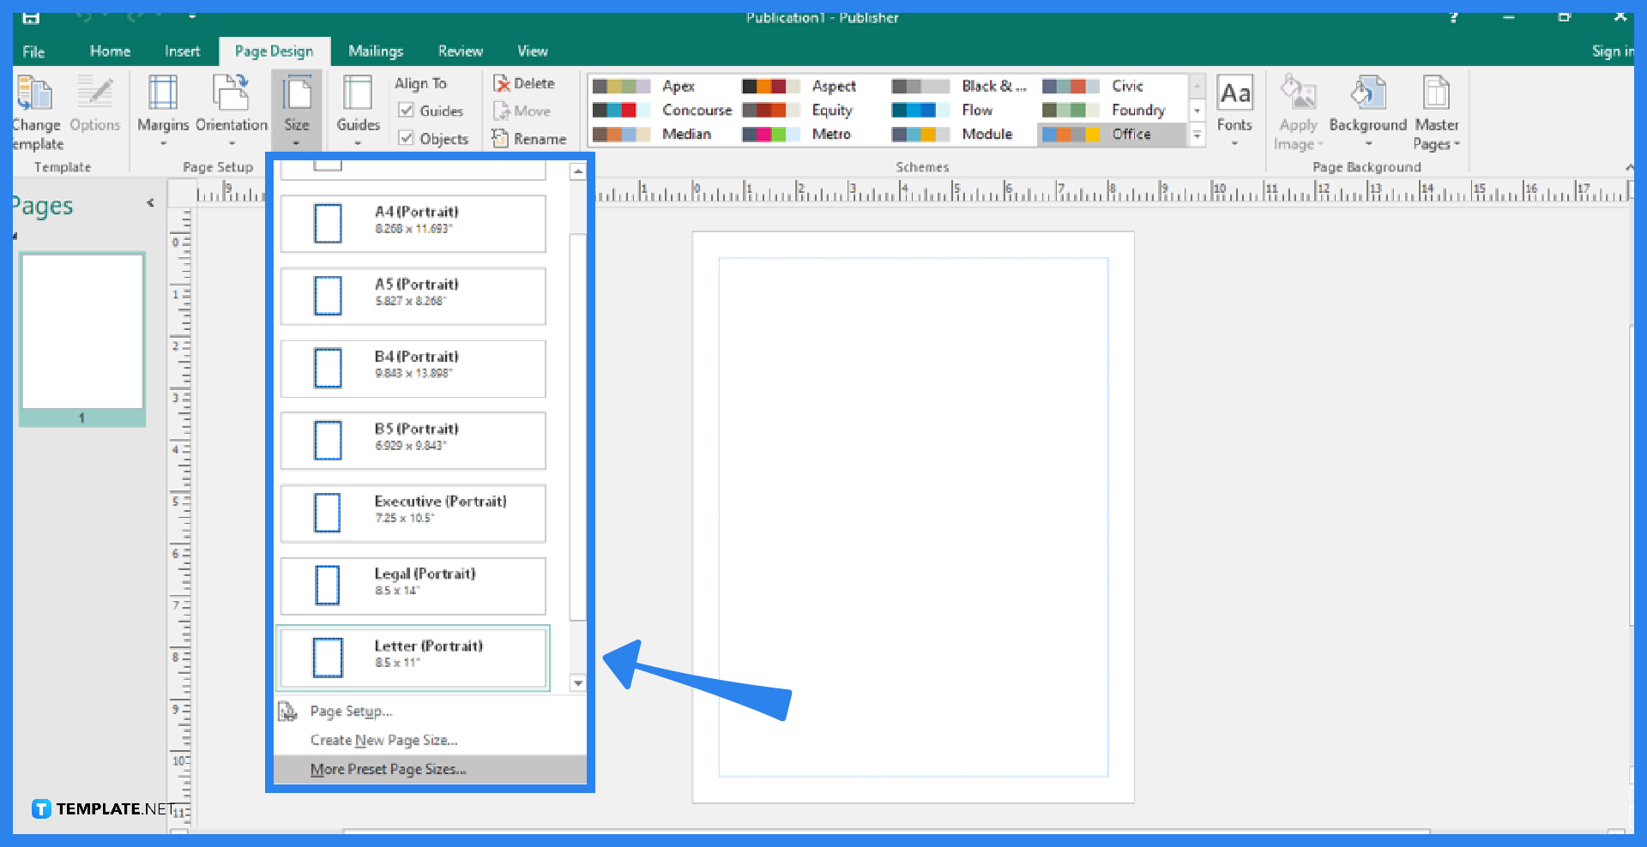Collapse the Pages panel with the chevron
This screenshot has height=847, width=1647.
point(150,203)
